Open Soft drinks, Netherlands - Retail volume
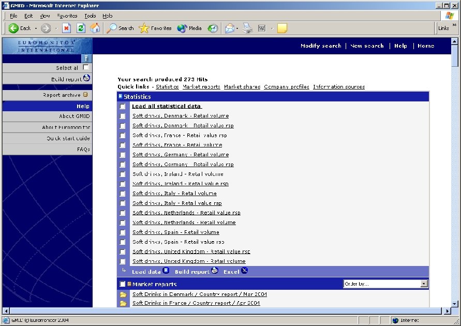Viewport: 461px width, 326px height. 184,222
